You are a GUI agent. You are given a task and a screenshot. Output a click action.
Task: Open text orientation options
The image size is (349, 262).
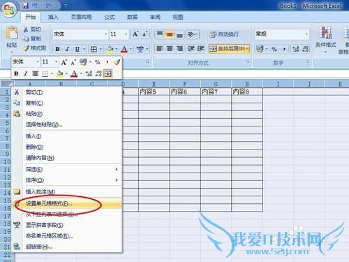193,34
